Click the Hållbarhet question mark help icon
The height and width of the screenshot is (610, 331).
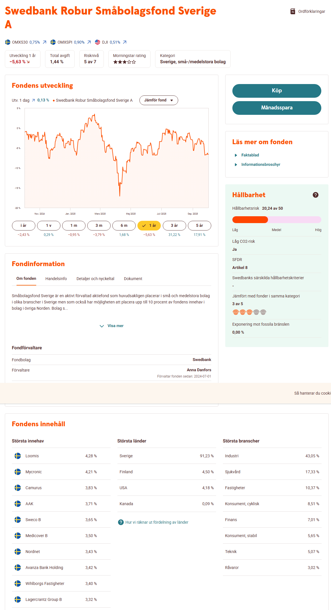pyautogui.click(x=315, y=195)
